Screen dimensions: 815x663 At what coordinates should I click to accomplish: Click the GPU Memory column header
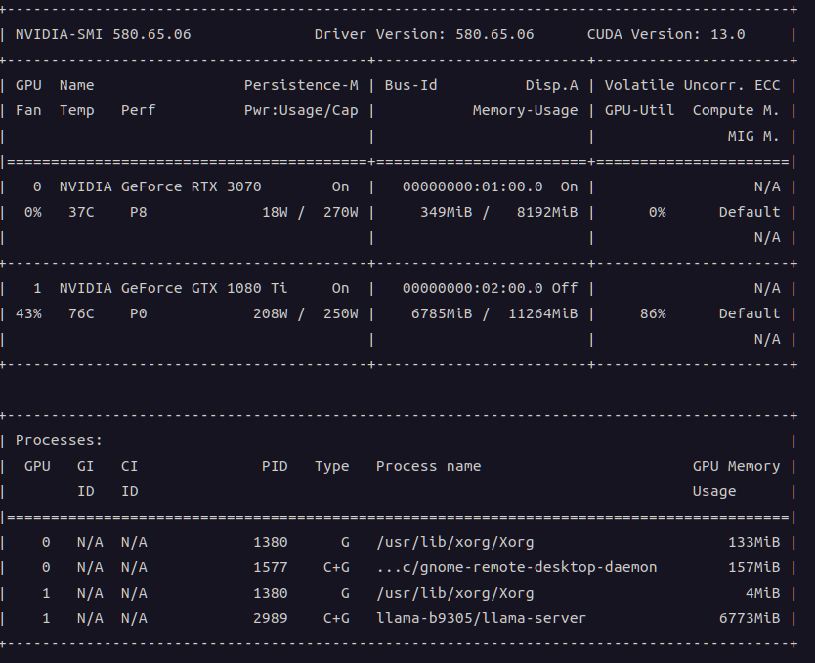point(736,466)
